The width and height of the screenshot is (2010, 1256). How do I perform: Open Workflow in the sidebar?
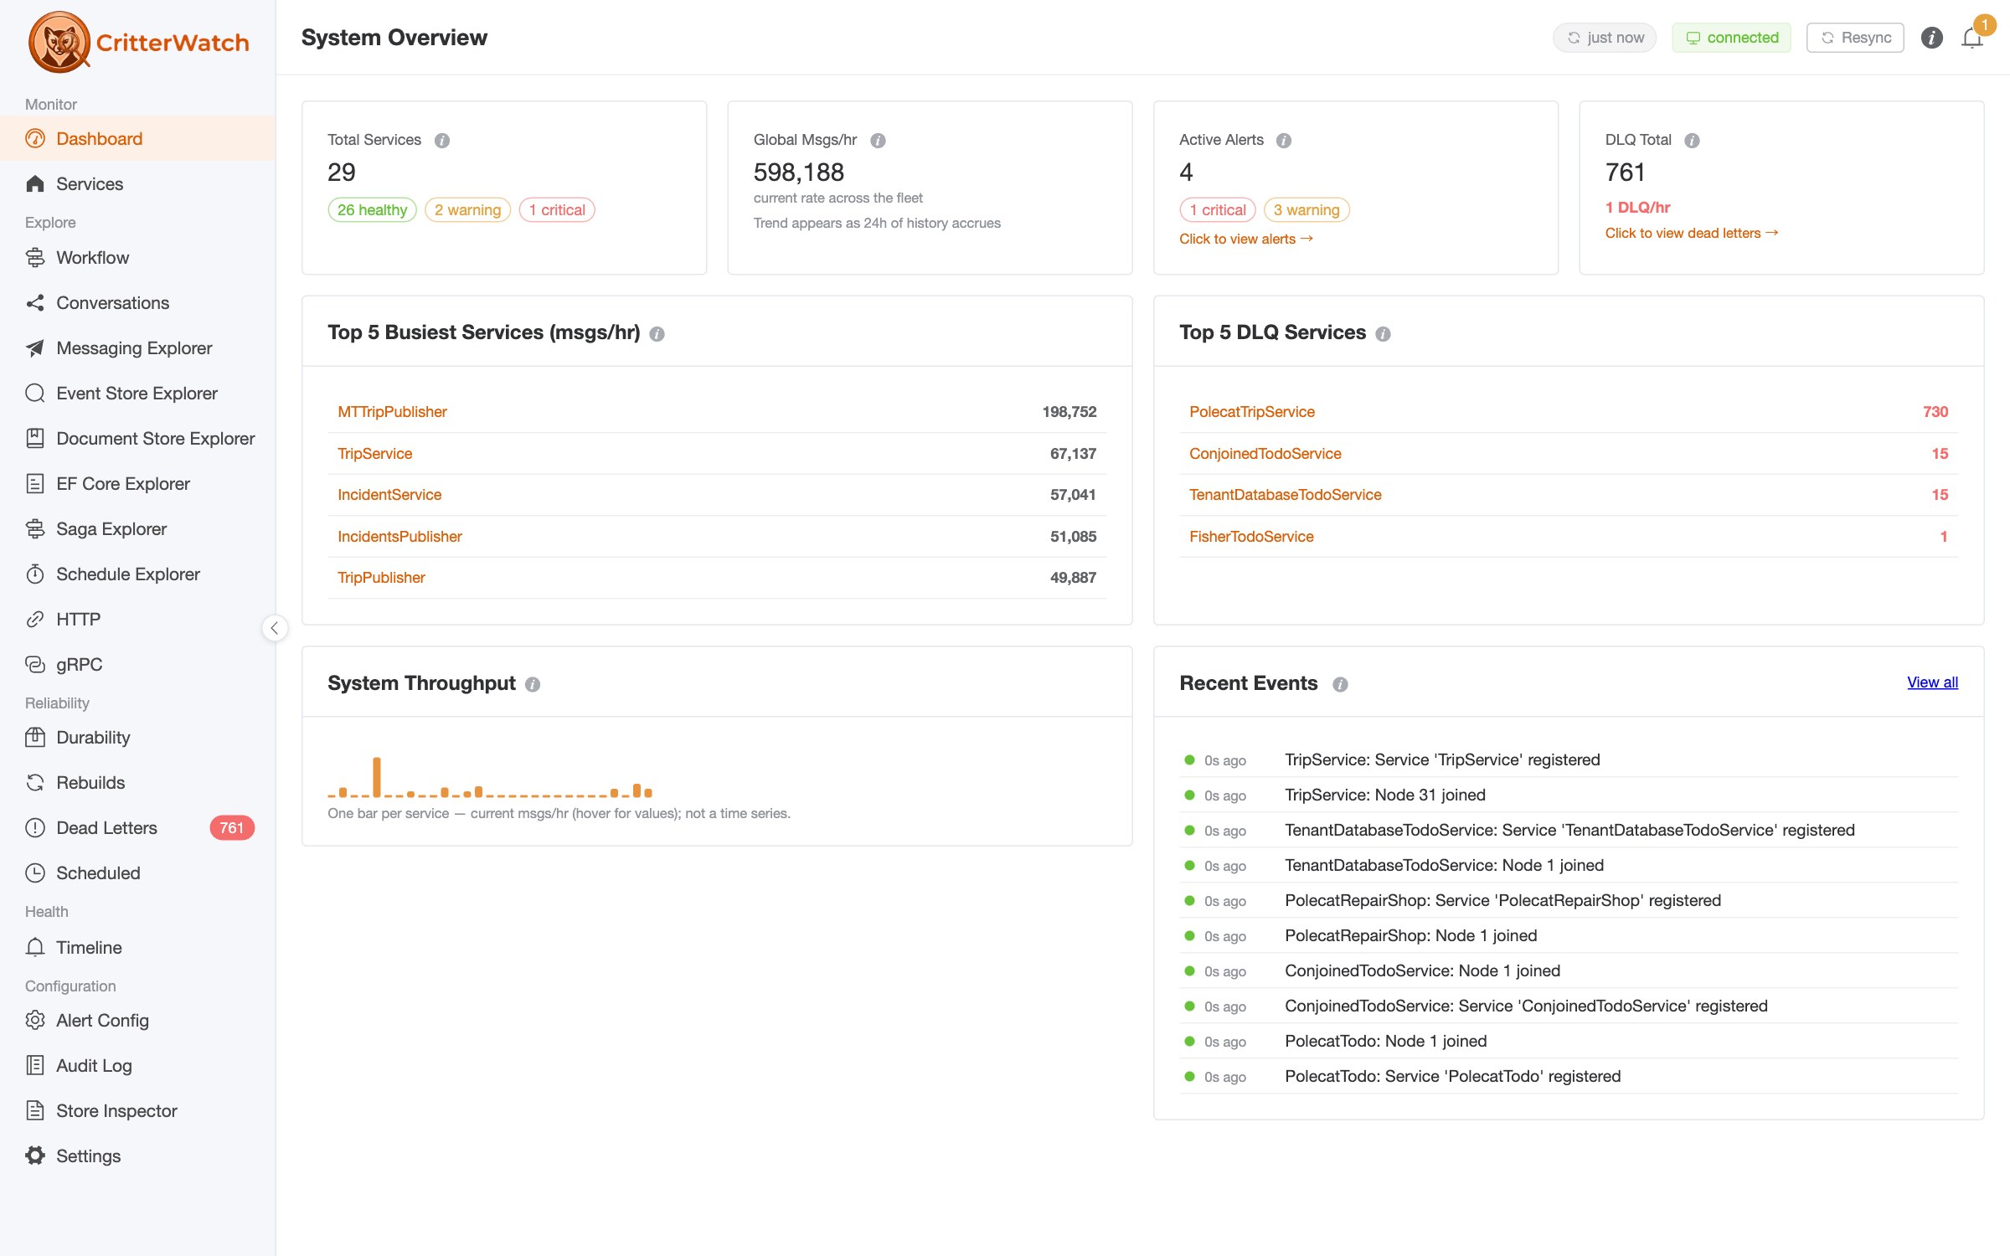pos(138,258)
